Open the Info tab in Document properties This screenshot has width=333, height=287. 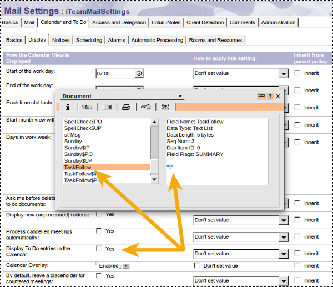tap(68, 107)
